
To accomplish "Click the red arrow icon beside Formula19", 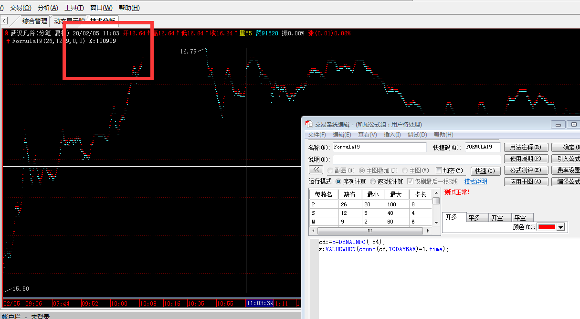I will pyautogui.click(x=8, y=41).
